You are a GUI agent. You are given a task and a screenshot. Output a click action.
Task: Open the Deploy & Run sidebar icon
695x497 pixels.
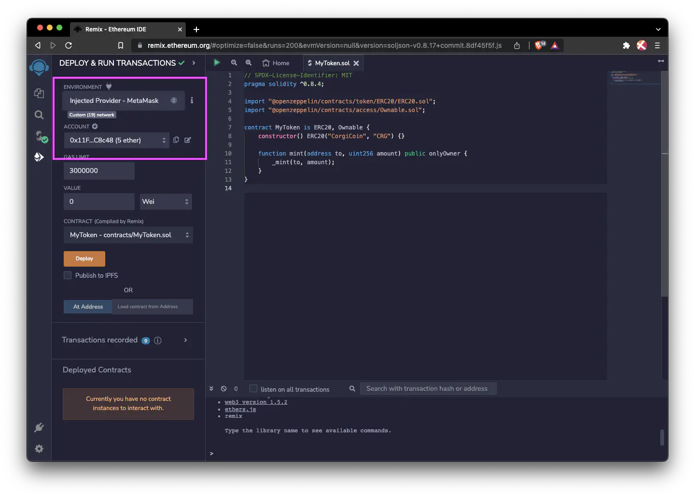pos(39,157)
